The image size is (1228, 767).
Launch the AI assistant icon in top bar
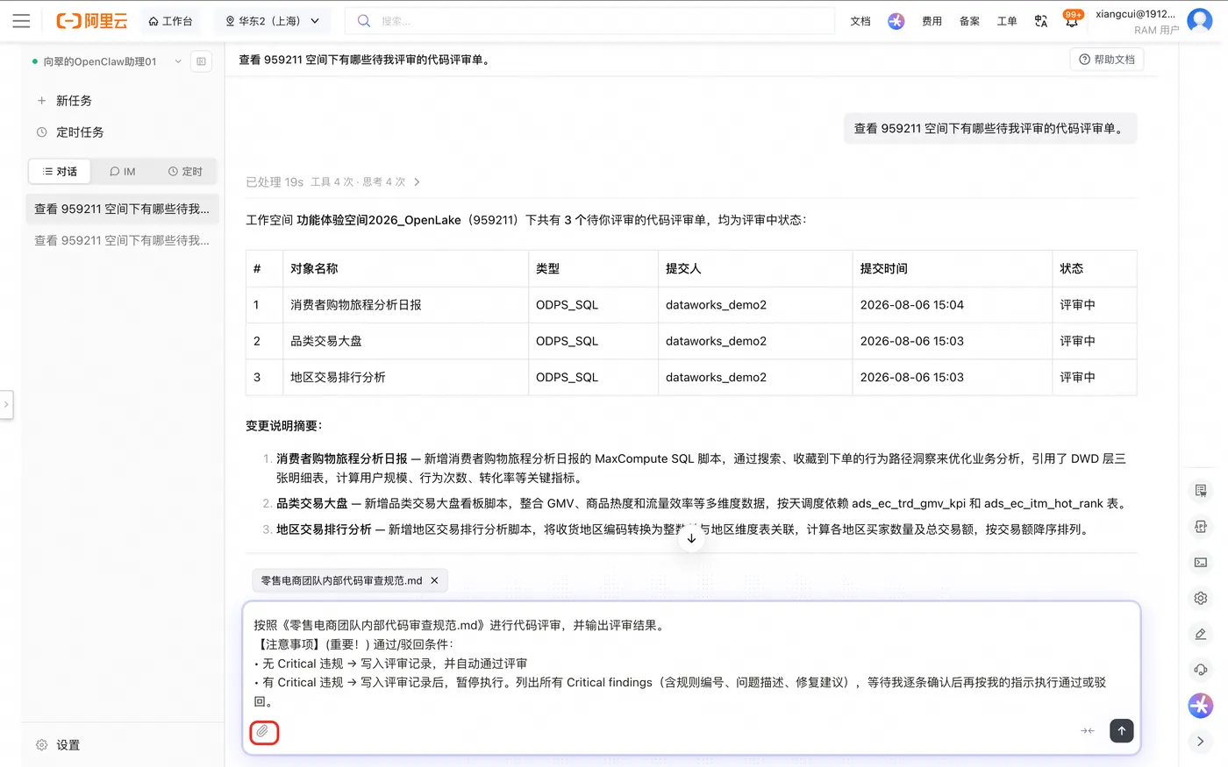coord(896,21)
